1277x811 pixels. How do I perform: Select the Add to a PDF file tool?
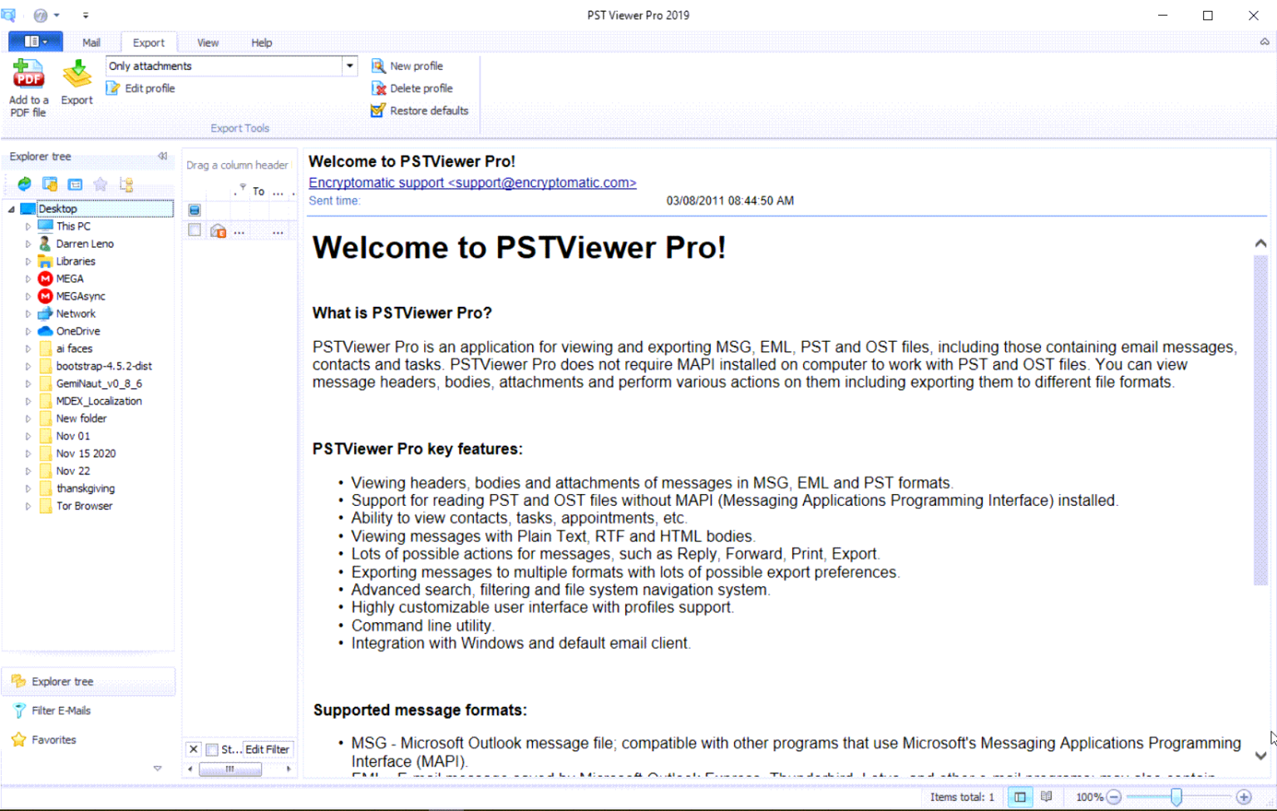(28, 86)
